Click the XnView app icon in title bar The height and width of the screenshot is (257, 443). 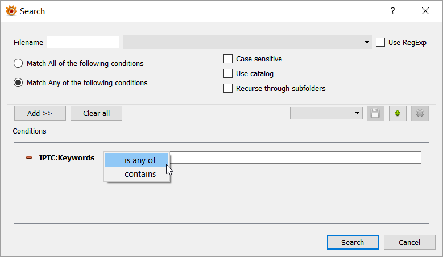click(x=11, y=11)
